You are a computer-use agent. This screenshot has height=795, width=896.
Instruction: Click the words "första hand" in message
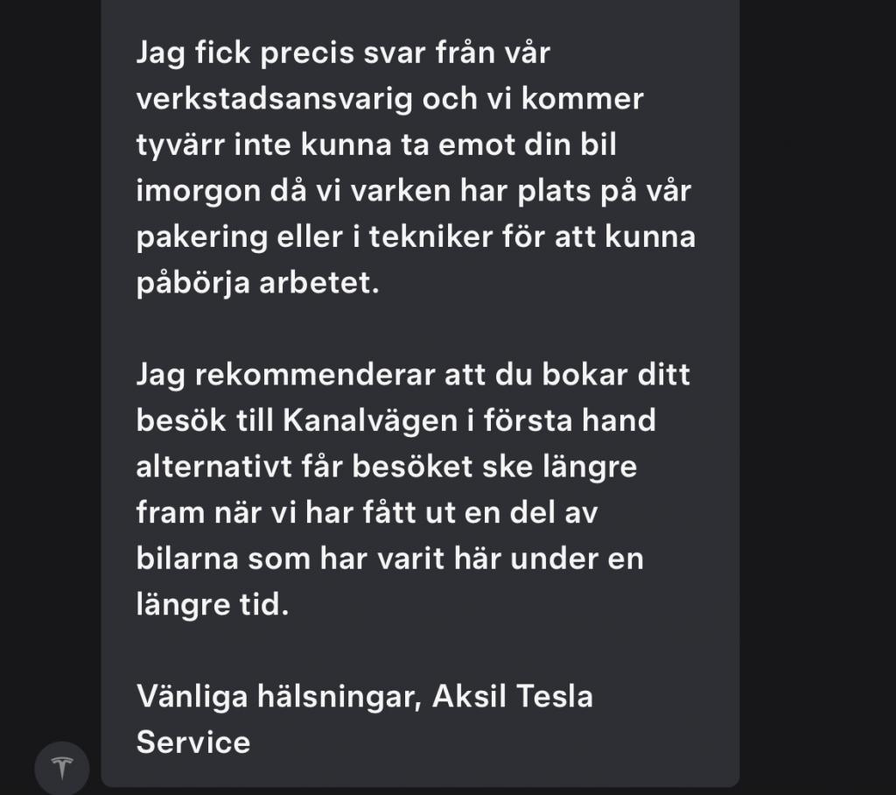click(570, 420)
